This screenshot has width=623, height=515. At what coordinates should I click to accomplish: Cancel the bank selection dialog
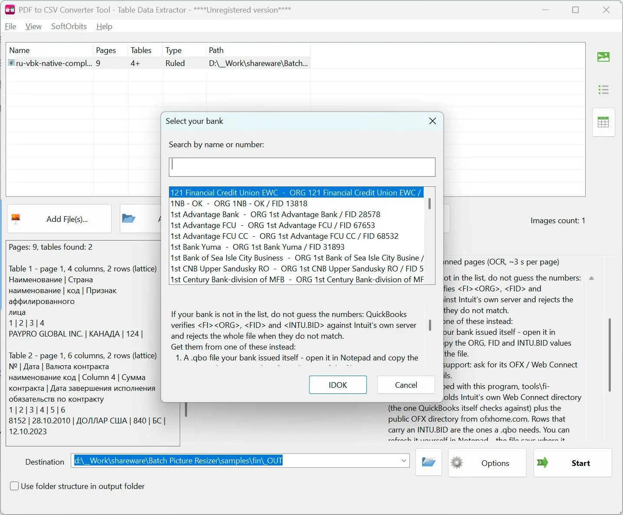coord(406,385)
